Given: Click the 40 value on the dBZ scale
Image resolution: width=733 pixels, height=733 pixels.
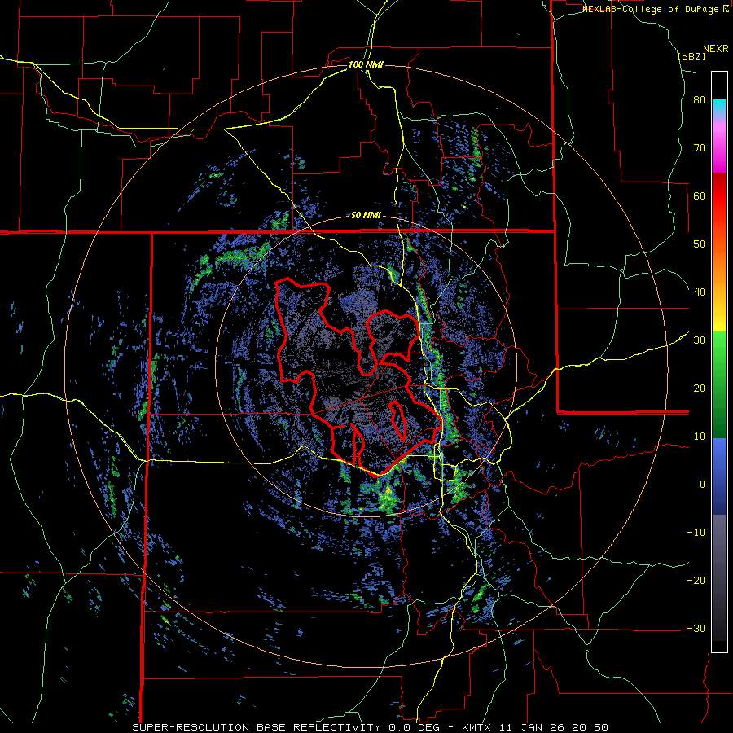Looking at the screenshot, I should [x=700, y=292].
